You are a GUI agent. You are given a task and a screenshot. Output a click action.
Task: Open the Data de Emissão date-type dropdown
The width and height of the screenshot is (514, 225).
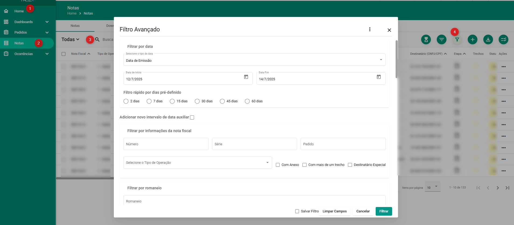254,60
